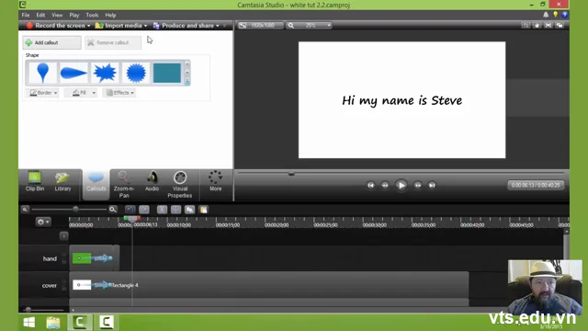Viewport: 588px width, 331px height.
Task: Open the Clip Bin tab
Action: tap(35, 181)
